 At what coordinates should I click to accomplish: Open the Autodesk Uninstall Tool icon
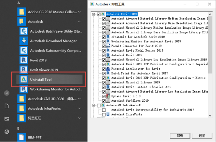tap(24, 80)
